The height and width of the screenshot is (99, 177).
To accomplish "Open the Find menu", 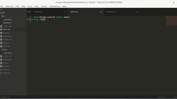I will (17, 6).
